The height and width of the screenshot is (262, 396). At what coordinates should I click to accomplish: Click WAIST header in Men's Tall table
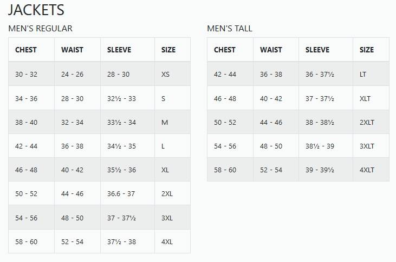click(271, 50)
